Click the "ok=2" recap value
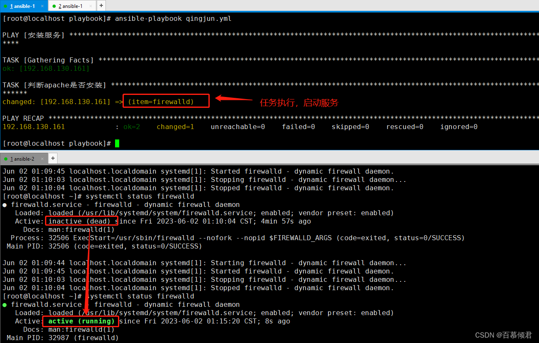The height and width of the screenshot is (343, 539). pos(132,127)
